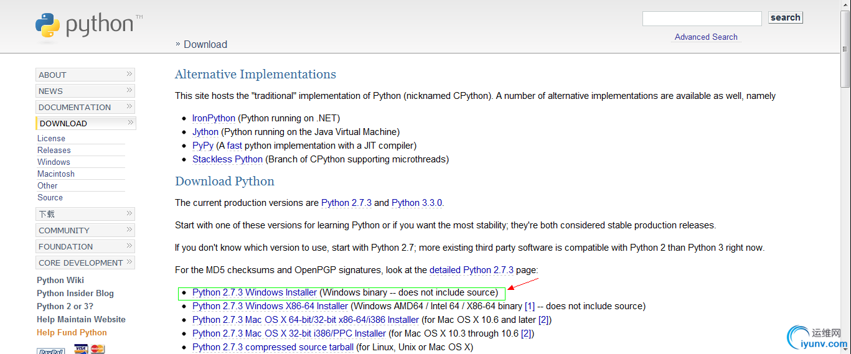Open the PyPy link
Image resolution: width=851 pixels, height=354 pixels.
203,146
